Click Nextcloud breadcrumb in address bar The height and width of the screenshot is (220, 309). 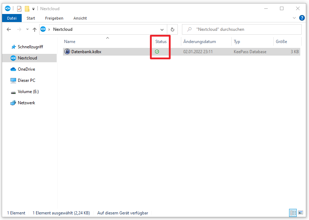tap(63, 29)
